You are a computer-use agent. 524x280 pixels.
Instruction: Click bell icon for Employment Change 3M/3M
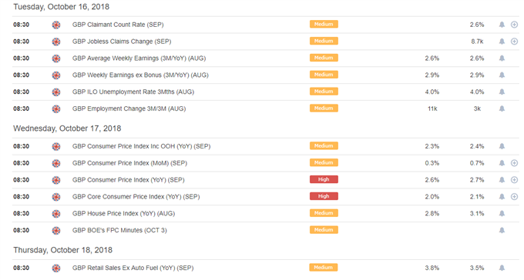502,108
